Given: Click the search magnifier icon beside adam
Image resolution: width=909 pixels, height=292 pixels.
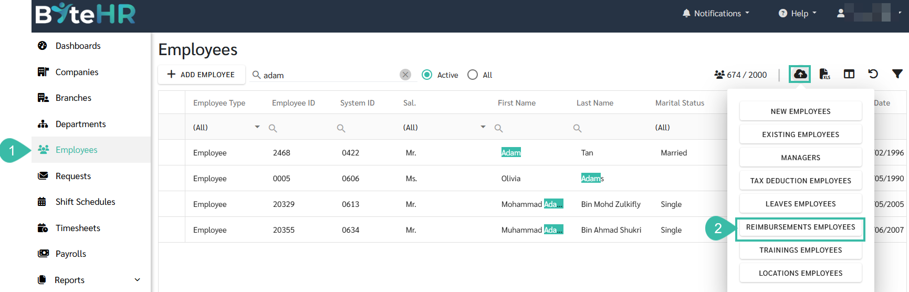Looking at the screenshot, I should tap(256, 75).
